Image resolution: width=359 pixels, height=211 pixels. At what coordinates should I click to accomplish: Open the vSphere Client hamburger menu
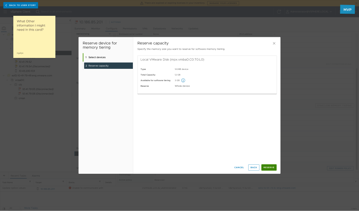point(5,12)
